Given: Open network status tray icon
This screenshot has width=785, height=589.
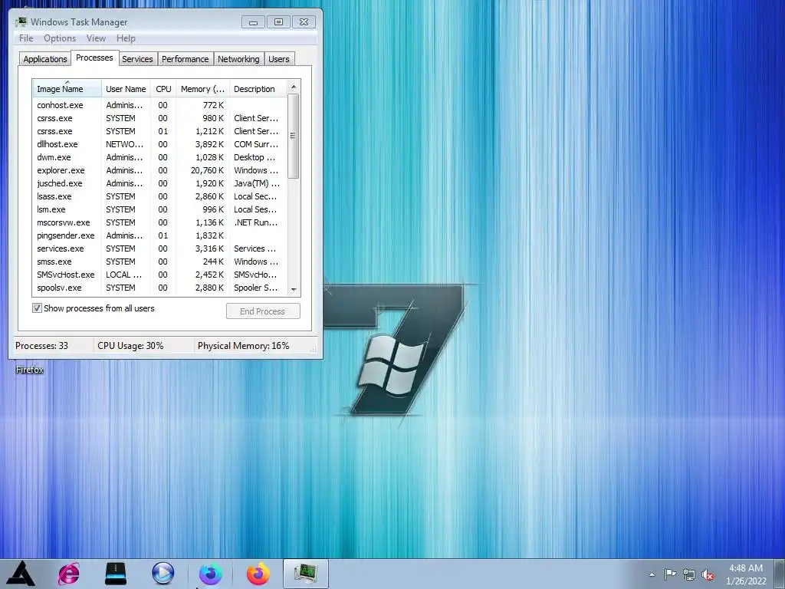Looking at the screenshot, I should pos(689,574).
